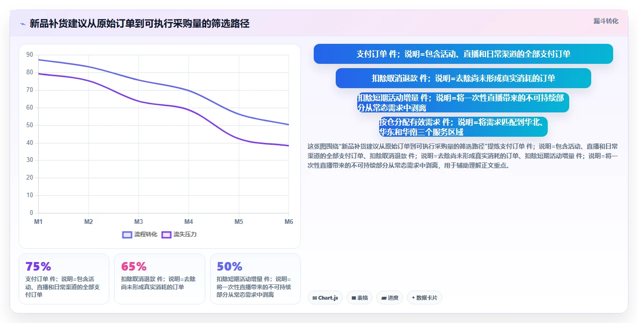This screenshot has width=638, height=323.
Task: Open the 50% 扣除短期活动增量 data card
Action: [x=255, y=279]
